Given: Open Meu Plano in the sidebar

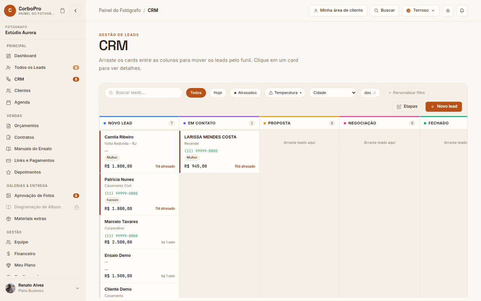Looking at the screenshot, I should [42, 265].
